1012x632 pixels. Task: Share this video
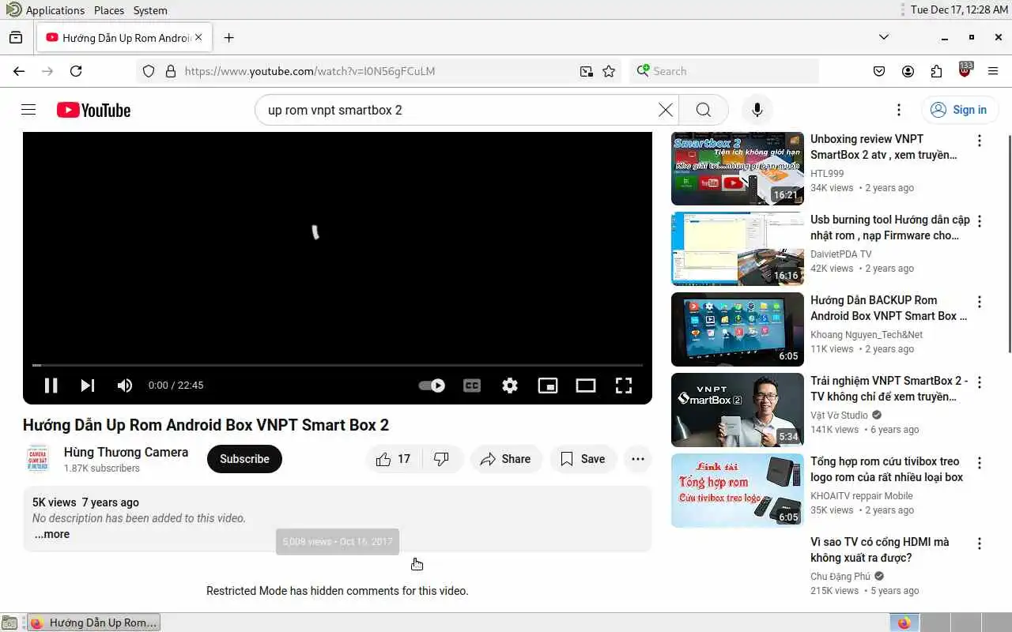pyautogui.click(x=506, y=459)
